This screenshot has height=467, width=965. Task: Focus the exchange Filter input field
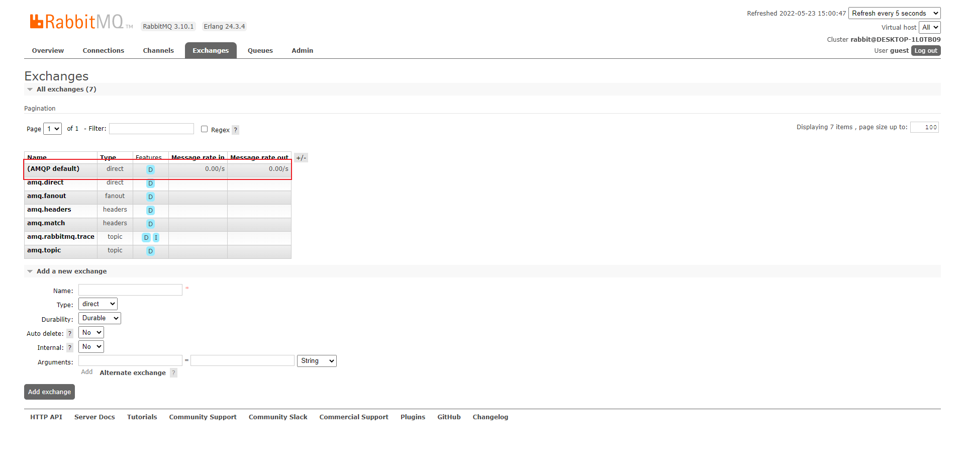[x=151, y=129]
